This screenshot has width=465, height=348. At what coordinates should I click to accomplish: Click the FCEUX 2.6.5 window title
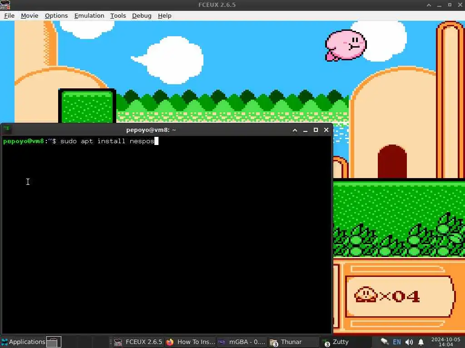pos(217,5)
